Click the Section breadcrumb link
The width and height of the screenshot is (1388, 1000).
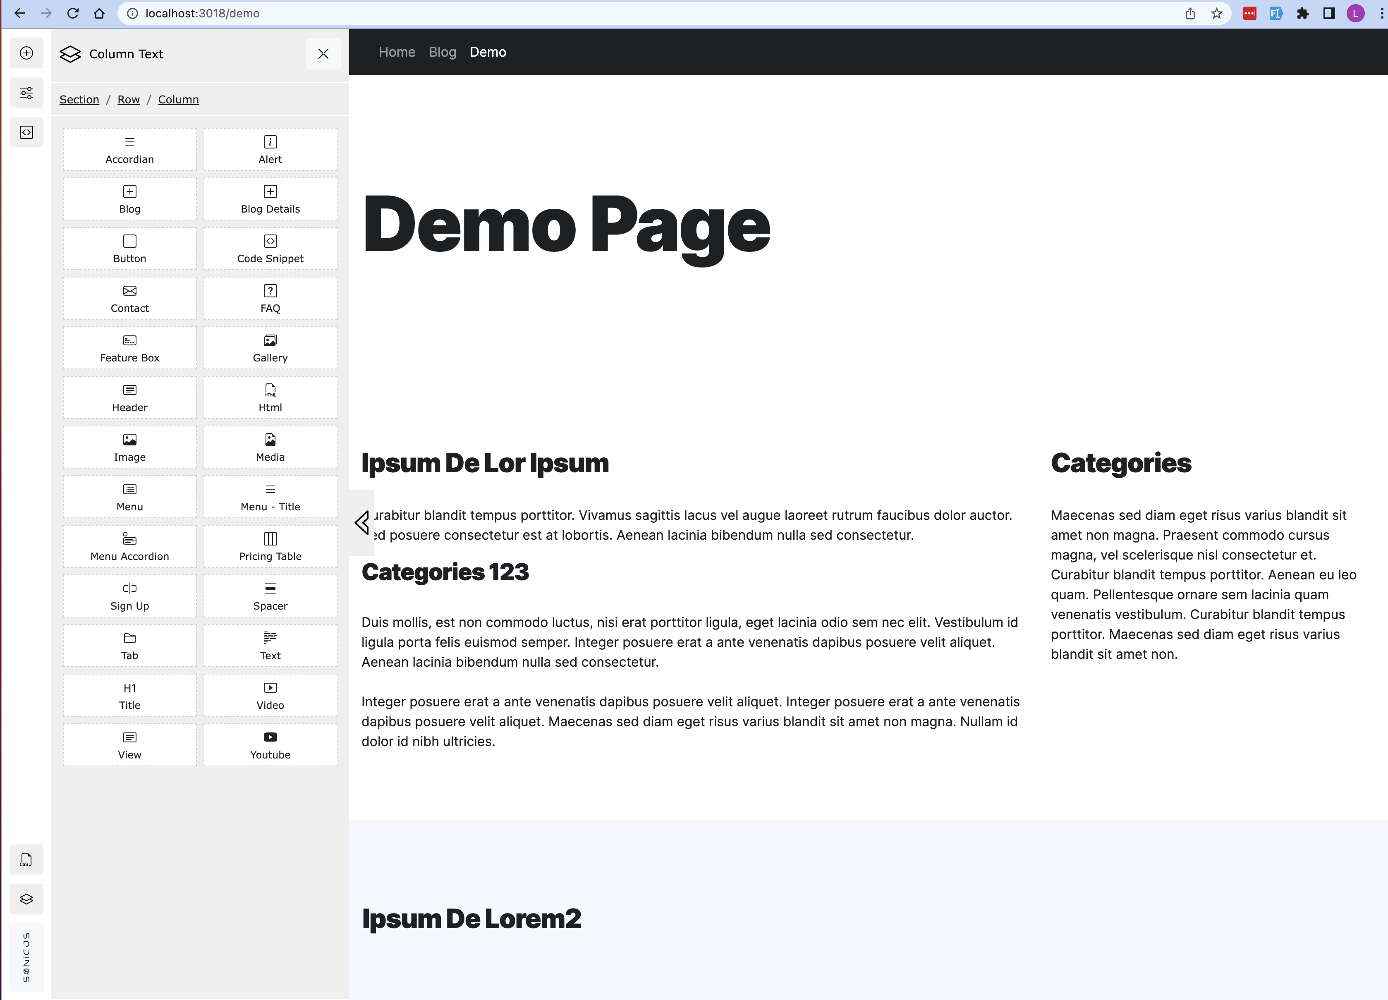(x=79, y=99)
